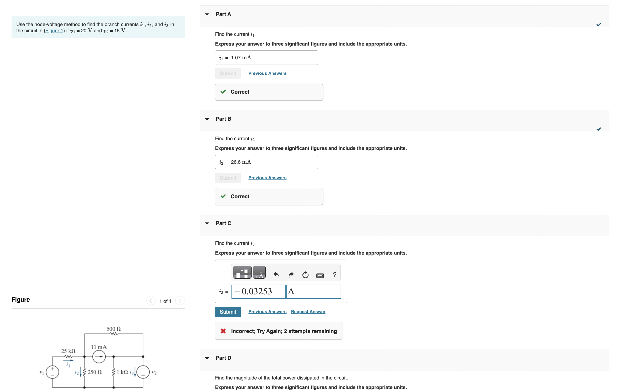Collapse the Part D section
The image size is (617, 391).
[207, 358]
